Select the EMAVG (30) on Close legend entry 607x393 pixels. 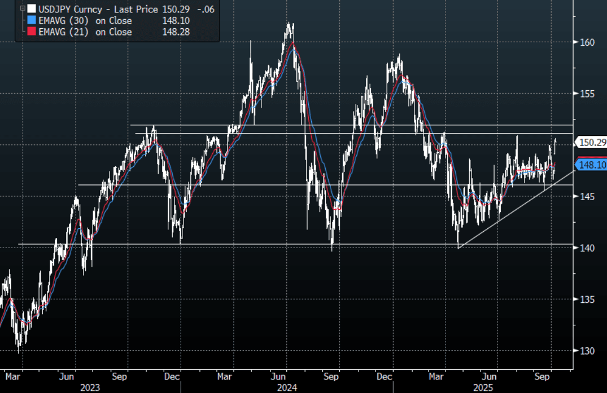point(85,21)
